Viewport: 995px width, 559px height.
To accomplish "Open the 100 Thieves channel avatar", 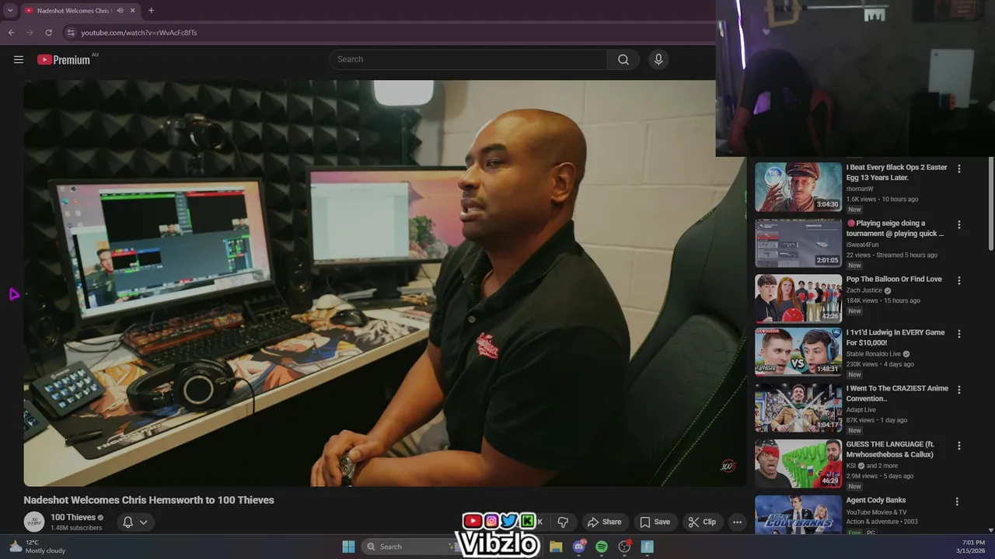I will pyautogui.click(x=33, y=522).
